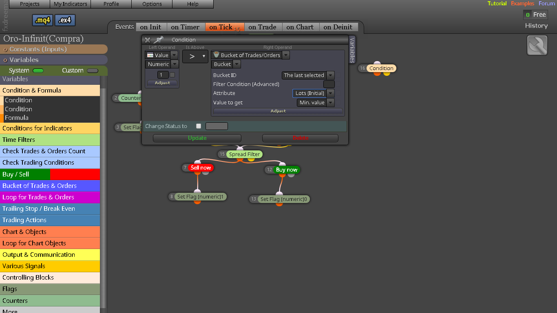Open the History panel
Image resolution: width=557 pixels, height=313 pixels.
point(536,25)
